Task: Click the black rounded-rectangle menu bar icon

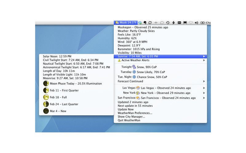Action: pyautogui.click(x=179, y=23)
